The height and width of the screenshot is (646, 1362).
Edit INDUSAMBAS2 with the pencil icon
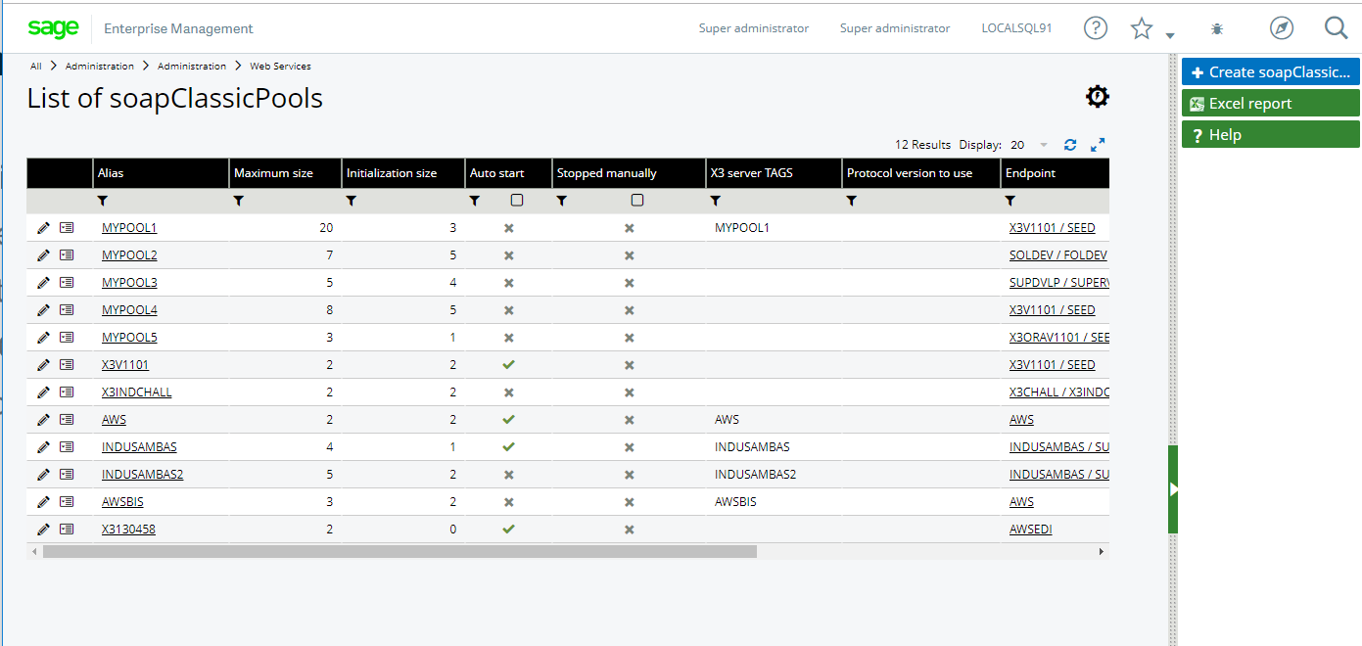[43, 474]
